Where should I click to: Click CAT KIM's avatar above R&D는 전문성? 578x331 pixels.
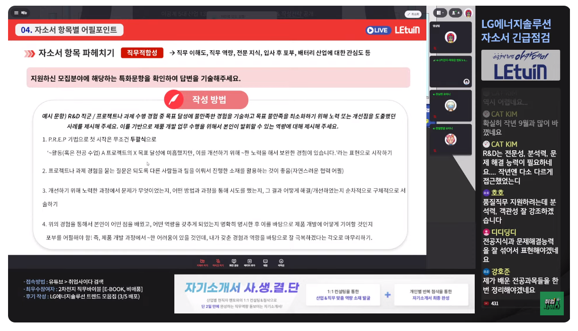click(486, 144)
